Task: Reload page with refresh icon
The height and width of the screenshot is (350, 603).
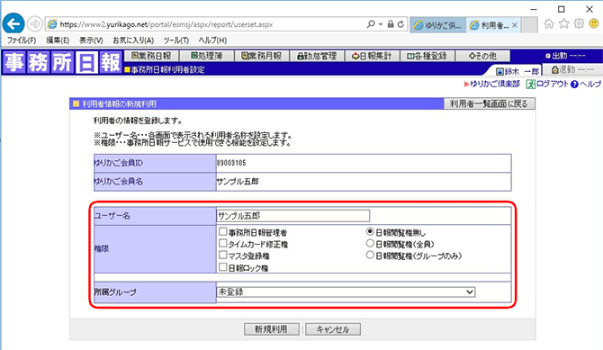Action: pos(400,24)
